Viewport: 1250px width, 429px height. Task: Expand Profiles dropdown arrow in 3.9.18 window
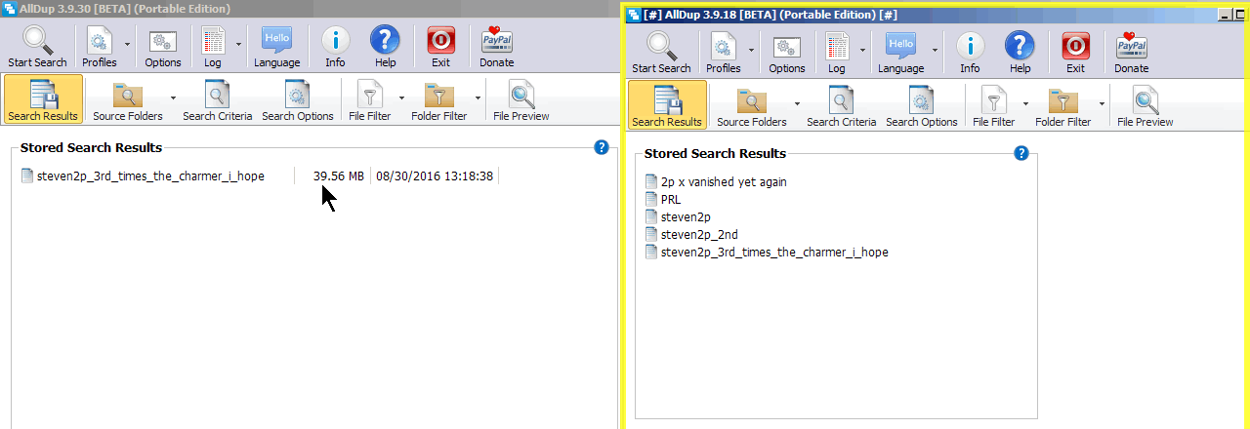click(x=752, y=49)
